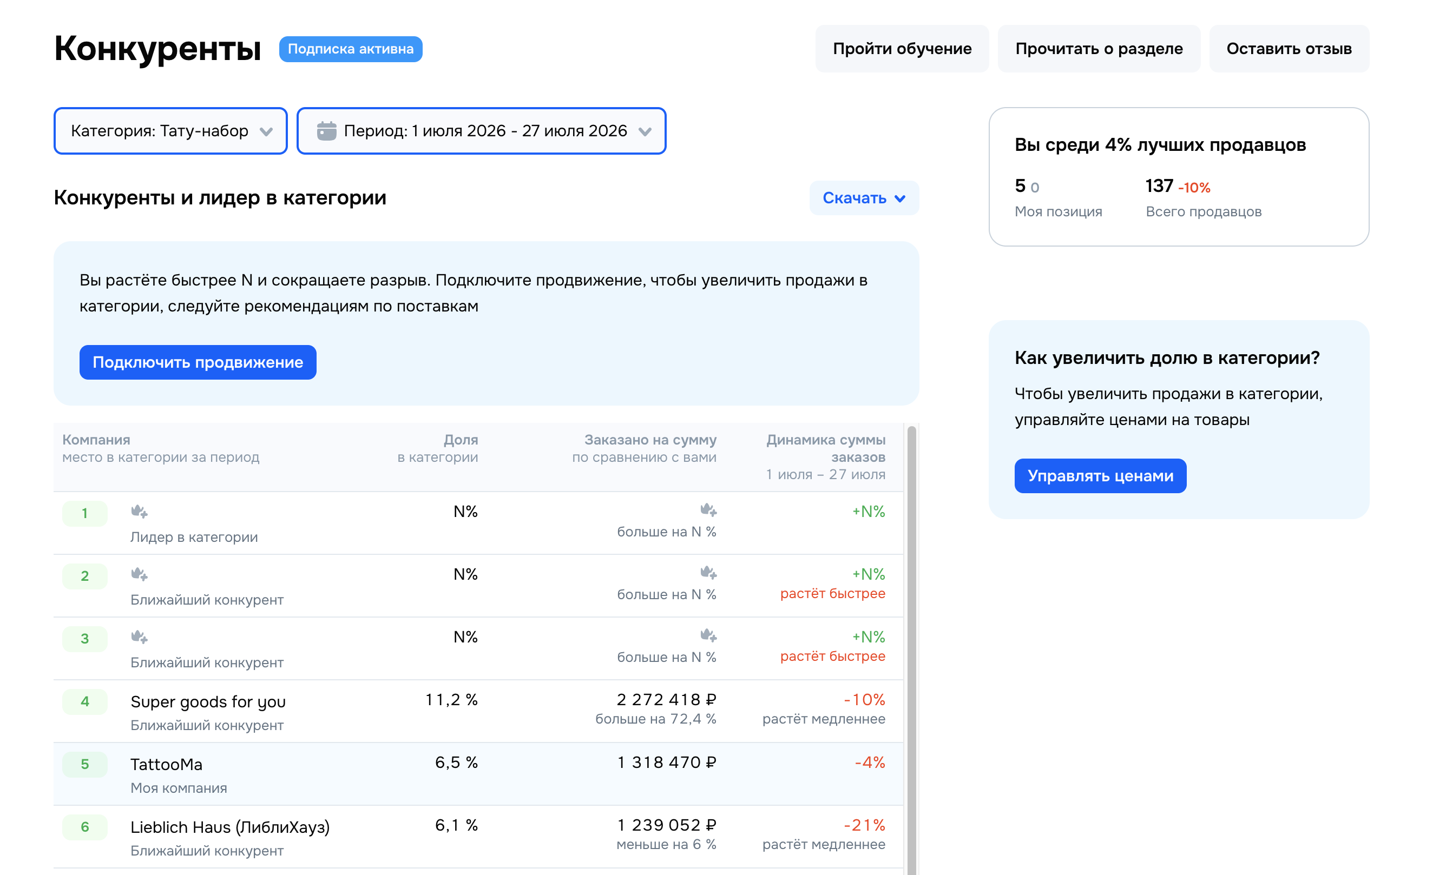The width and height of the screenshot is (1446, 875).
Task: Expand the Скачать download menu
Action: point(864,198)
